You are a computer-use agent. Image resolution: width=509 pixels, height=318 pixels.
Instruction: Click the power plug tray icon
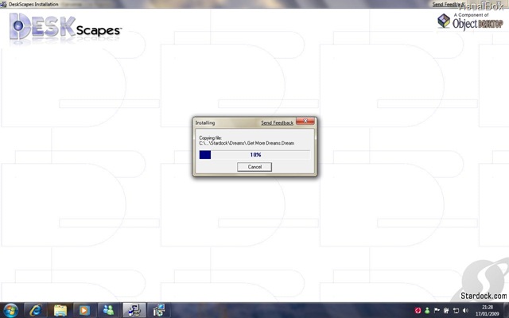(446, 311)
